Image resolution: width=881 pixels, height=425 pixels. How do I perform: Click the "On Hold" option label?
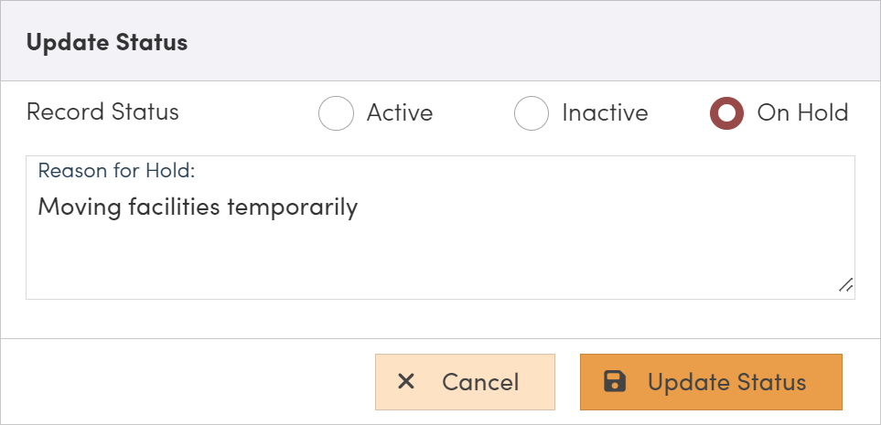(802, 113)
